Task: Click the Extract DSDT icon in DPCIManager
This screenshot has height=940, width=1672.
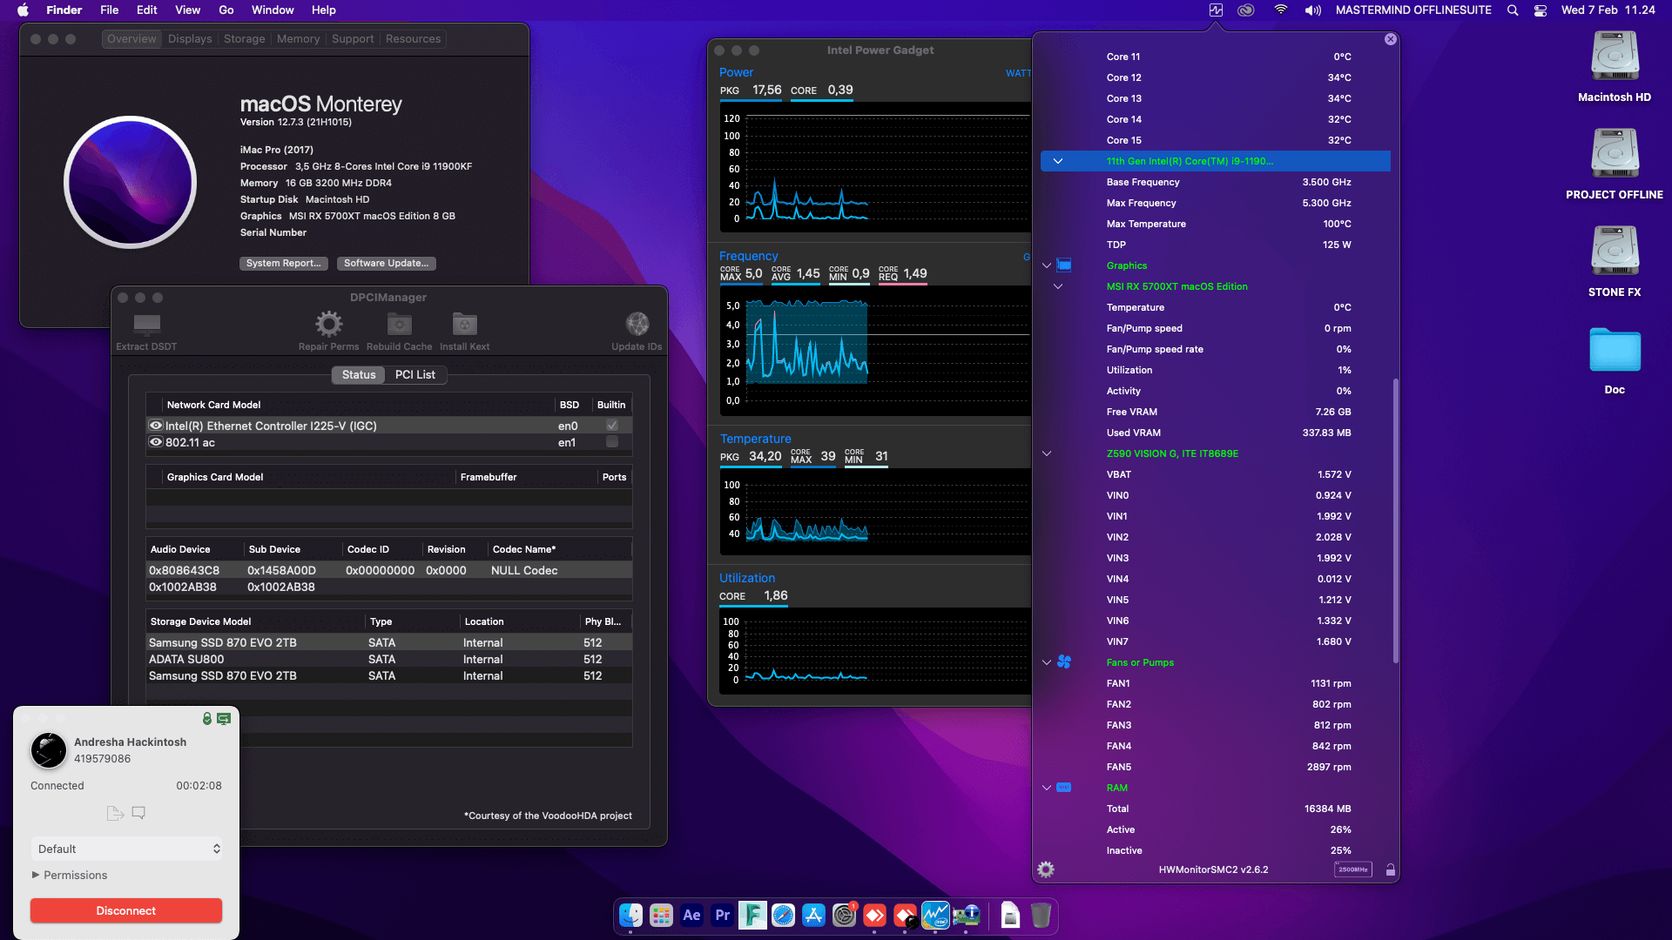Action: 146,326
